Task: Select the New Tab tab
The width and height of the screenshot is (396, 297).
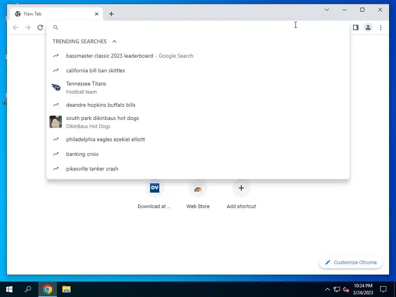Action: 56,14
